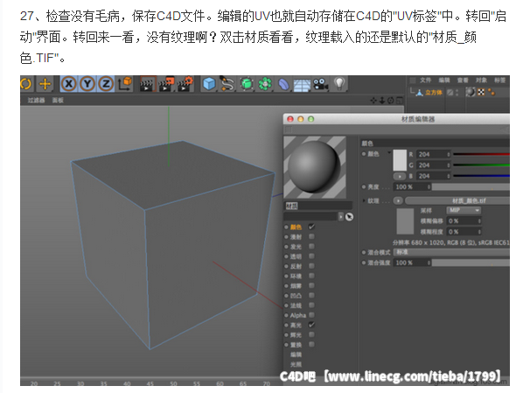Toggle X axis lock
Viewport: 530px width, 393px height.
tap(69, 83)
